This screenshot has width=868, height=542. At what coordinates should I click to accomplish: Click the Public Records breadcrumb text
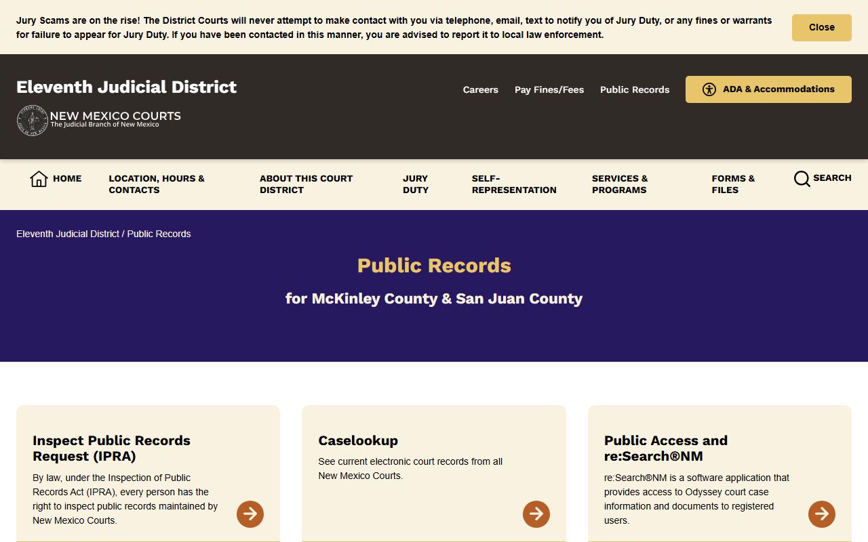(x=159, y=234)
